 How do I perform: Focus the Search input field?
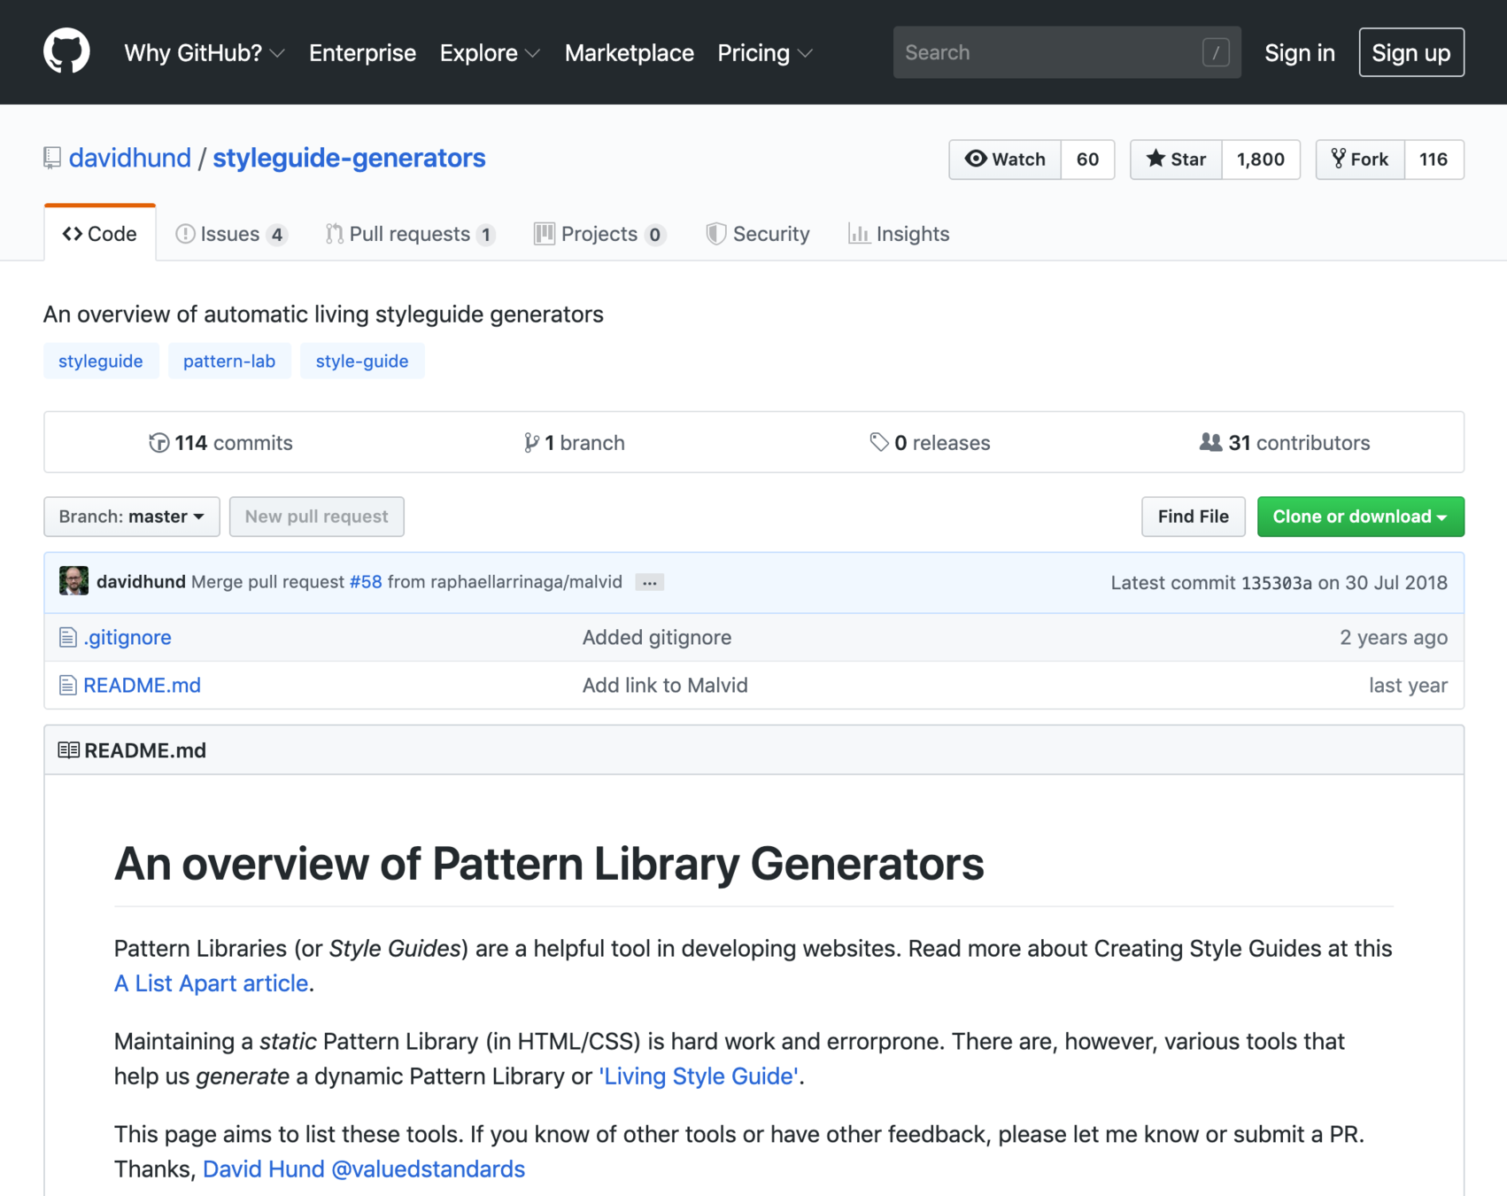pos(1067,53)
